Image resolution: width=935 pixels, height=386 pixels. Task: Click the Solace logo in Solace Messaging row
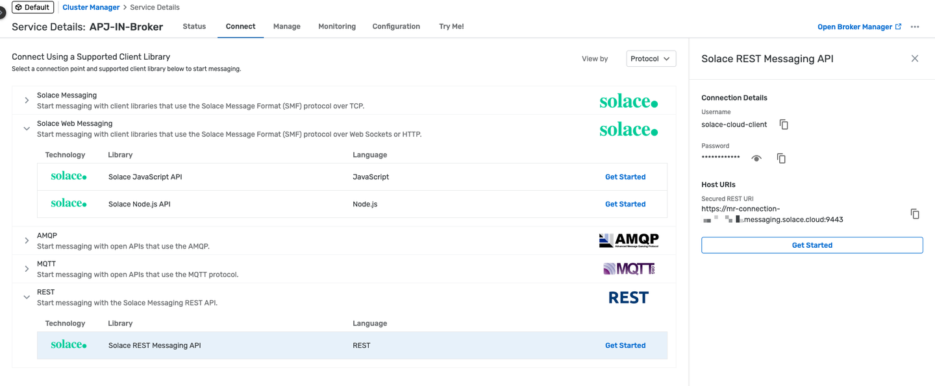pos(629,101)
